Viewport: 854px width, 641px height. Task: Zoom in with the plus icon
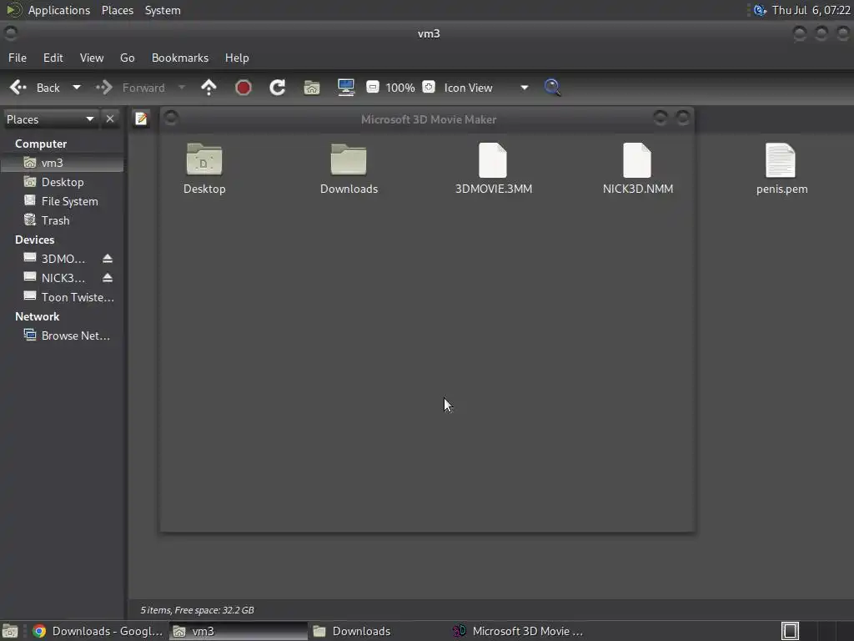click(x=429, y=87)
